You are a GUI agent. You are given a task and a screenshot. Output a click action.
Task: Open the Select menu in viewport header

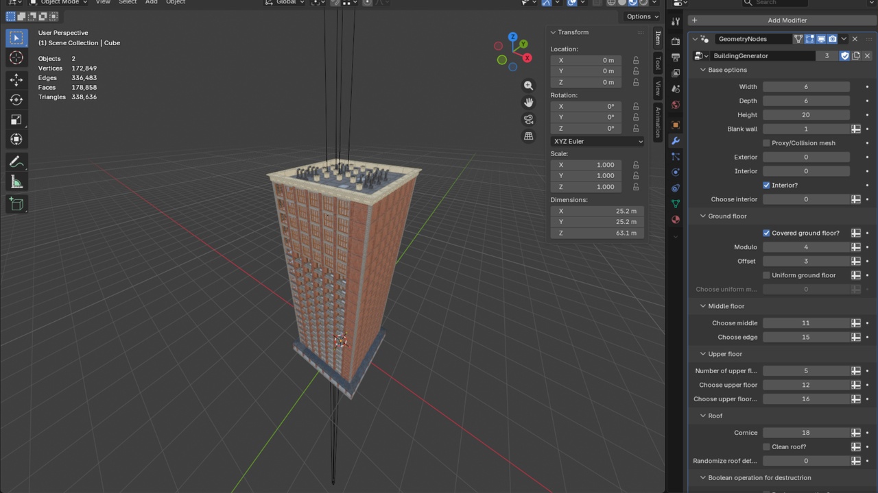128,2
